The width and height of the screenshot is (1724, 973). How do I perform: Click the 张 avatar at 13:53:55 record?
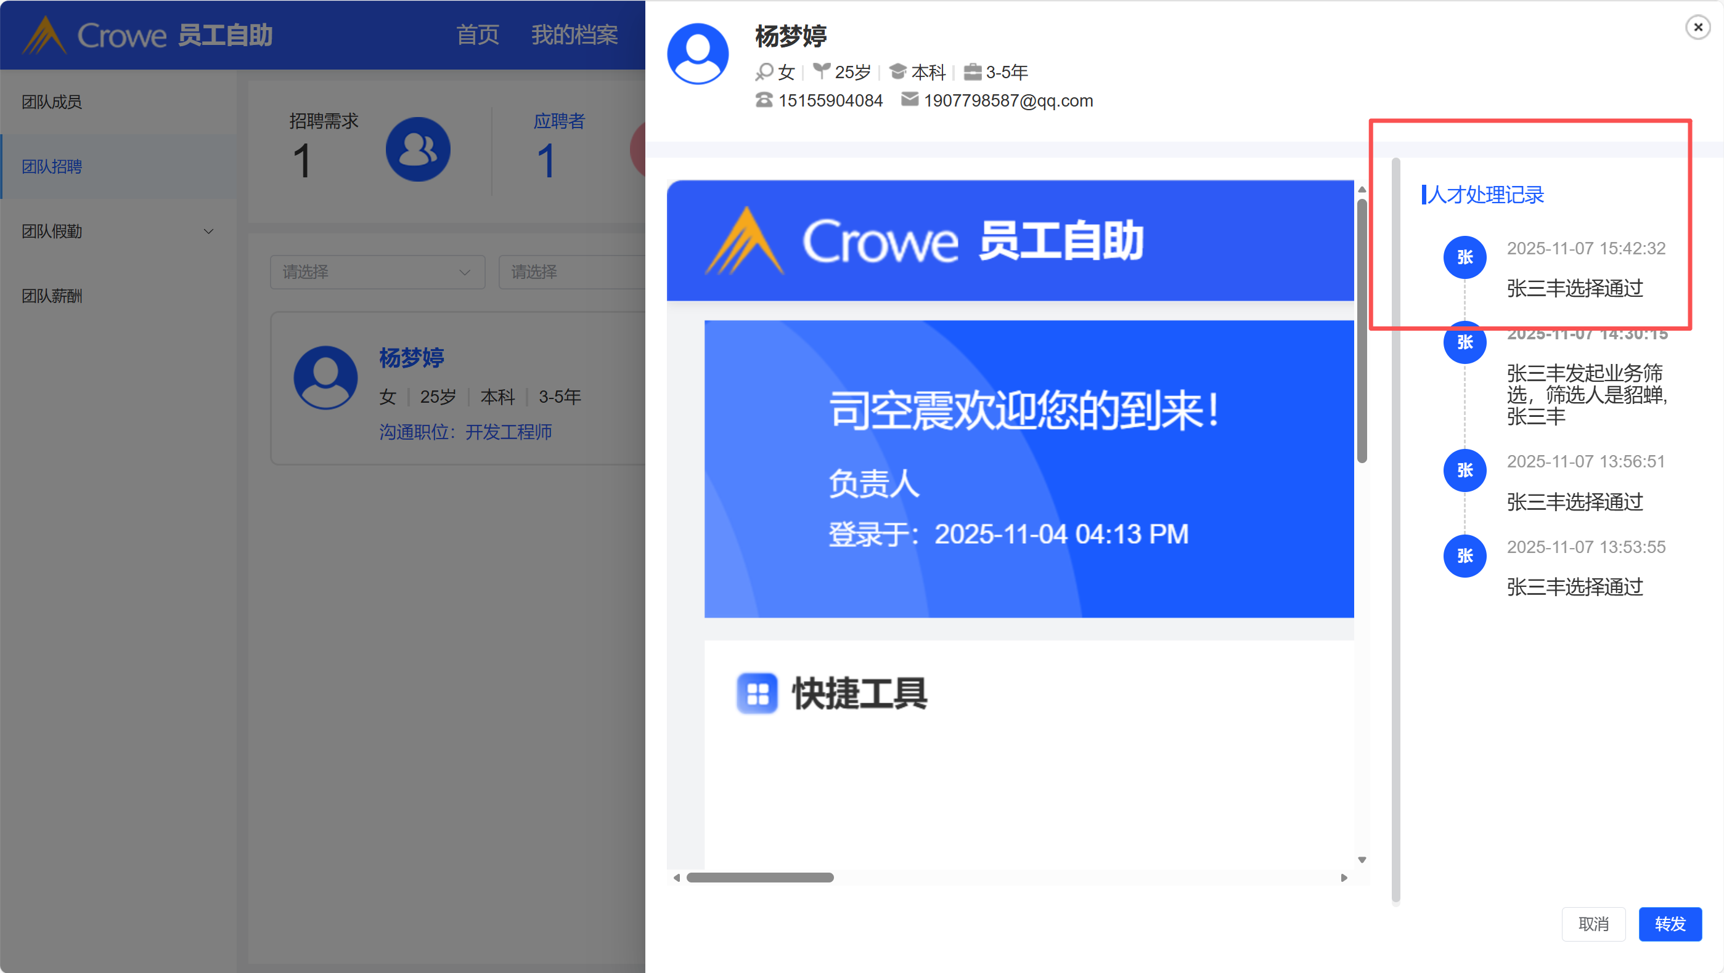click(1465, 555)
